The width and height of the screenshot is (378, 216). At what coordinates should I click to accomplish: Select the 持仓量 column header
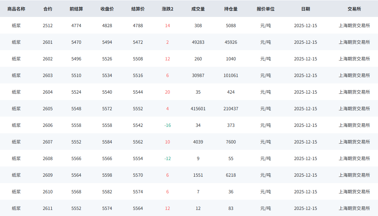[x=231, y=9]
